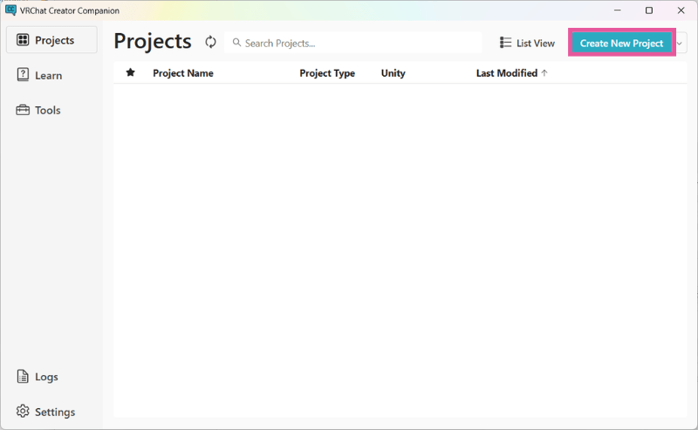
Task: Open the Projects sidebar tab
Action: click(51, 40)
